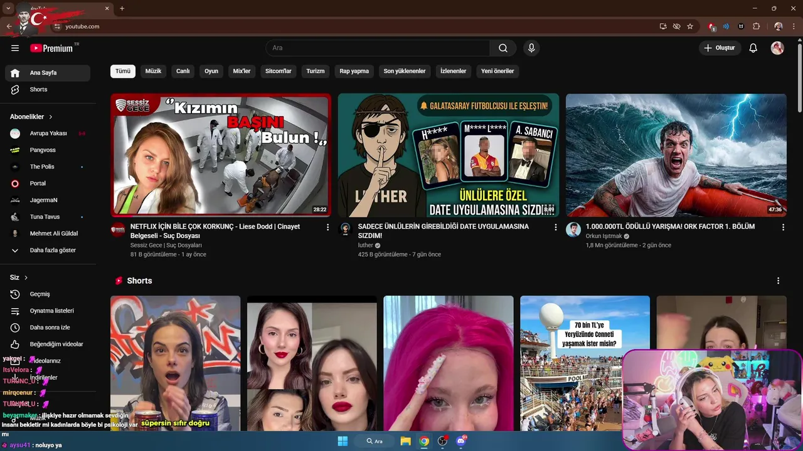The height and width of the screenshot is (451, 803).
Task: Open the 1.000.000TL ÖDÜLLÜ YARIŞMA thumbnail
Action: pyautogui.click(x=676, y=155)
